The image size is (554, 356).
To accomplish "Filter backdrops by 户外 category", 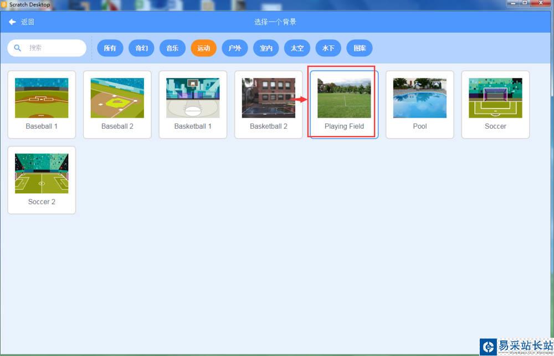I will pyautogui.click(x=235, y=48).
